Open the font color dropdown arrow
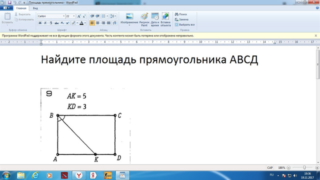Viewport: 320px width, 180px height. [x=85, y=23]
